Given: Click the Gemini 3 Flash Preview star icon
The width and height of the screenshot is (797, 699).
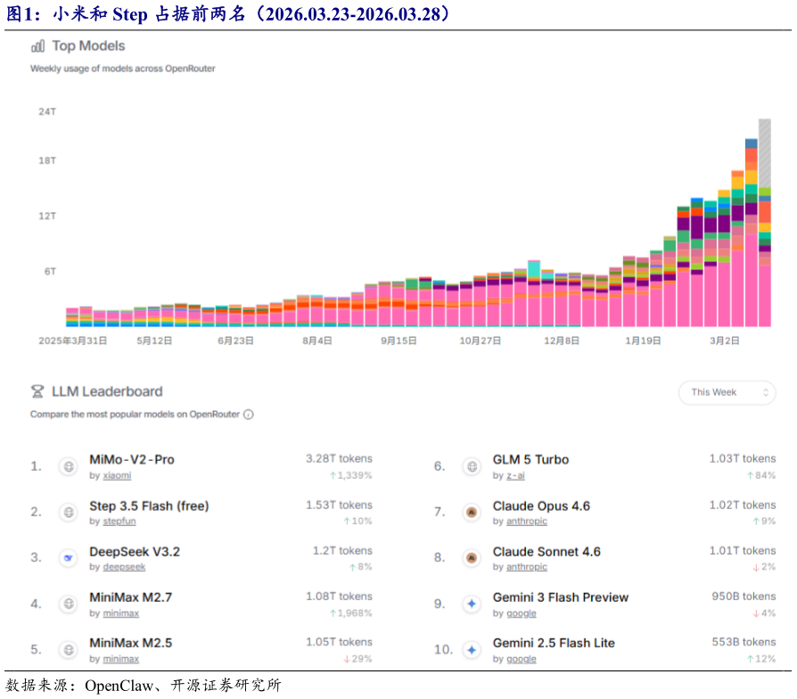Looking at the screenshot, I should (472, 604).
